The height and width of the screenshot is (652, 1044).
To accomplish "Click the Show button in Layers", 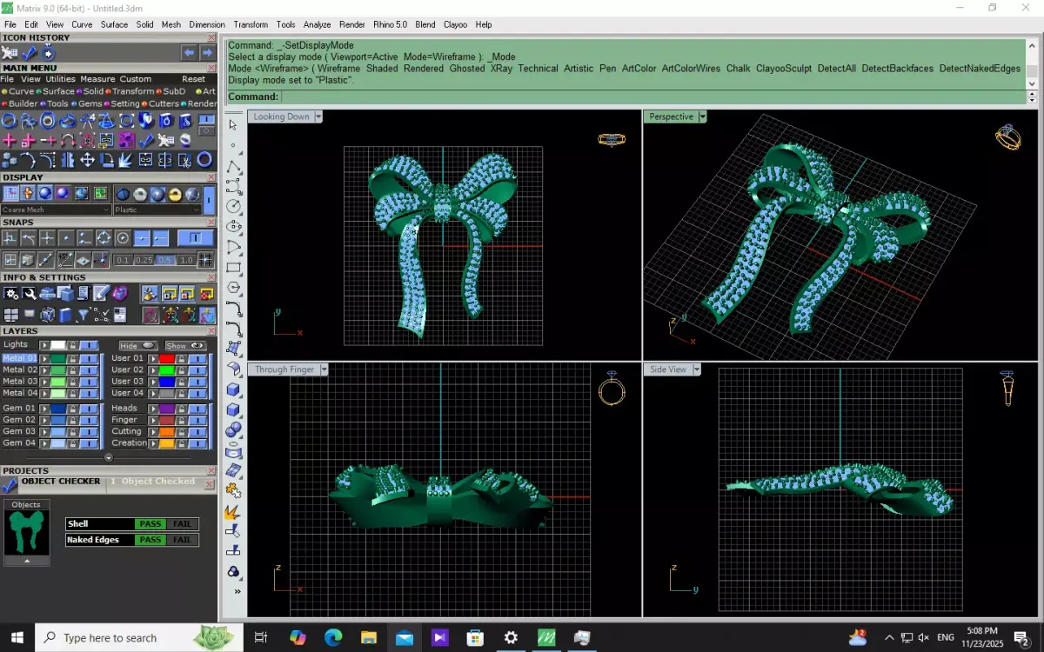I will coord(186,345).
